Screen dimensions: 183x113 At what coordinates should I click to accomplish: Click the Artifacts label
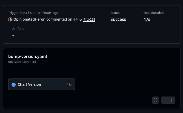click(x=18, y=29)
